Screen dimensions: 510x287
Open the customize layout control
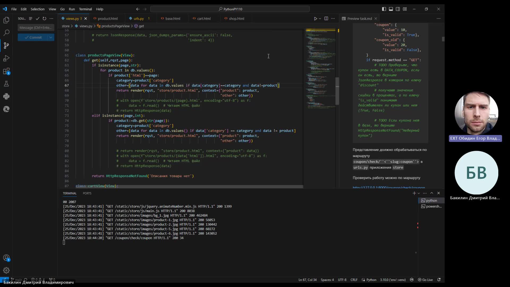tap(405, 9)
